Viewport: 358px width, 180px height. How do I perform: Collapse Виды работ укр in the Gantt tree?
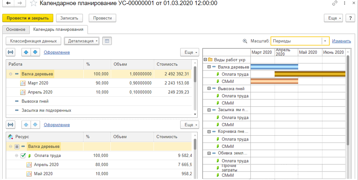pos(205,60)
